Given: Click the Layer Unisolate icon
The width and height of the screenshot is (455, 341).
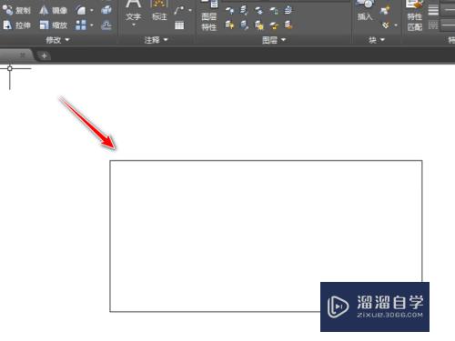Looking at the screenshot, I should [x=244, y=25].
